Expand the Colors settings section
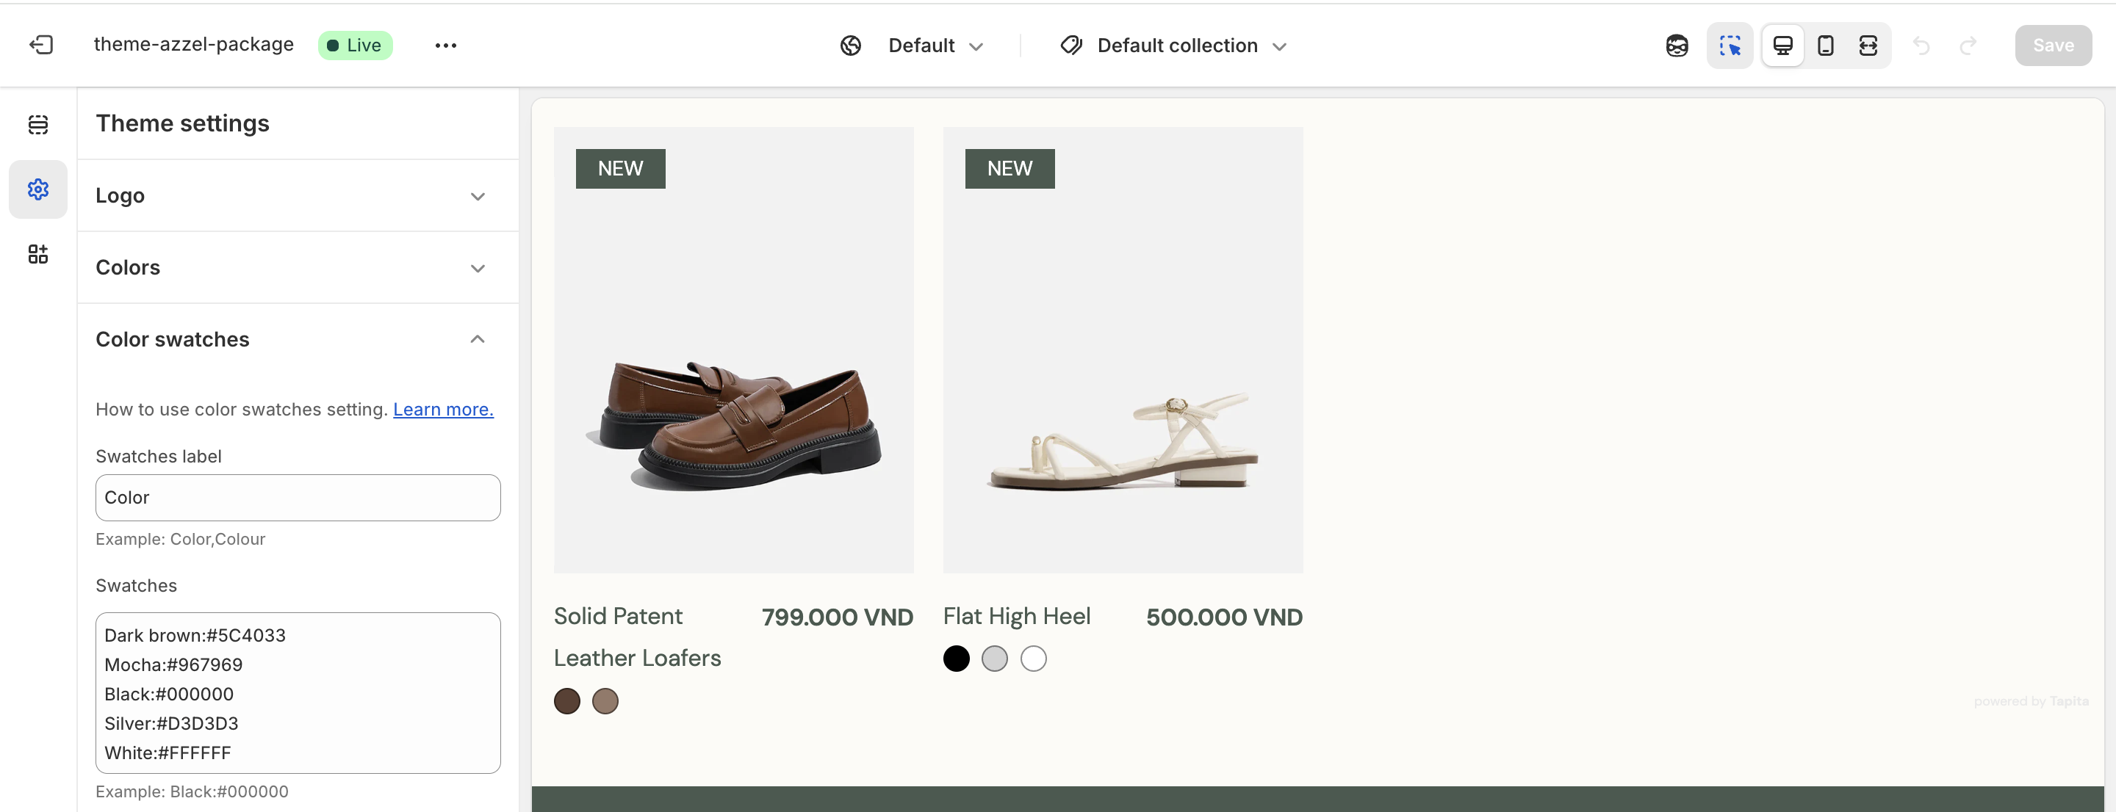This screenshot has width=2116, height=812. point(298,268)
